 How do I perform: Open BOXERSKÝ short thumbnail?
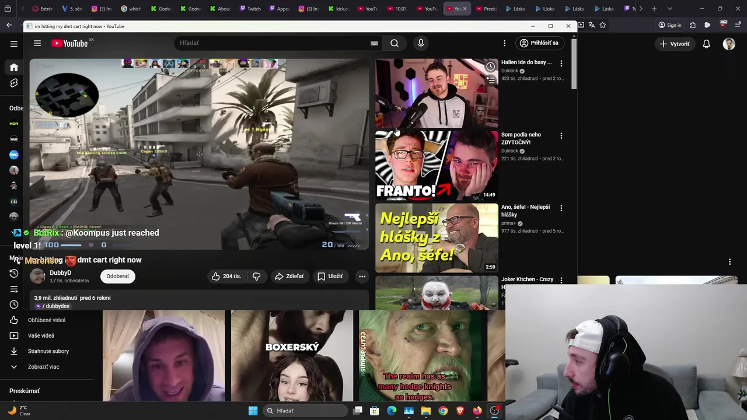pos(292,356)
